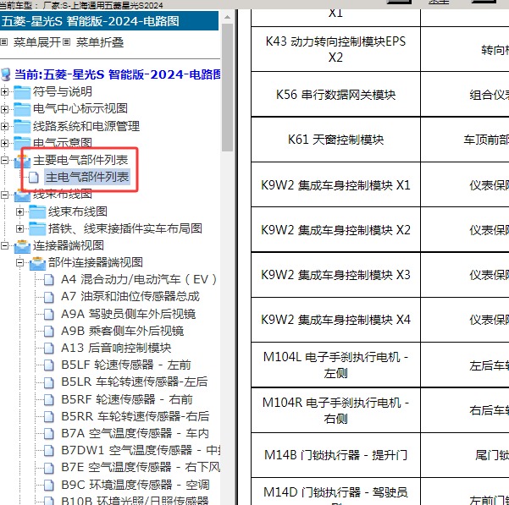Click document icon beside A7 油泵
Image resolution: width=509 pixels, height=505 pixels.
point(48,297)
